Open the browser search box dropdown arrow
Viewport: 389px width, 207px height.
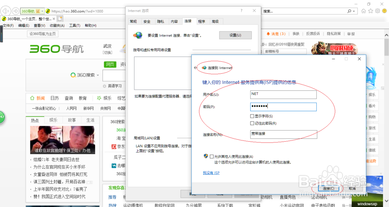[354, 11]
